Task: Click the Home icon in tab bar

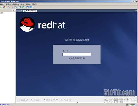Action: click(x=17, y=11)
